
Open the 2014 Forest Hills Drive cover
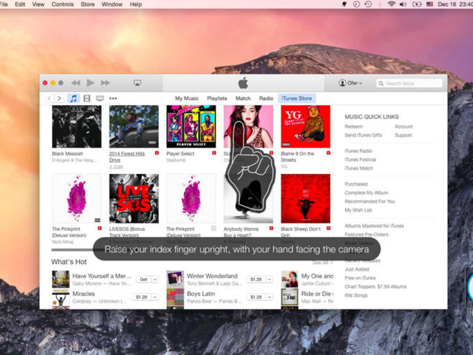point(134,127)
